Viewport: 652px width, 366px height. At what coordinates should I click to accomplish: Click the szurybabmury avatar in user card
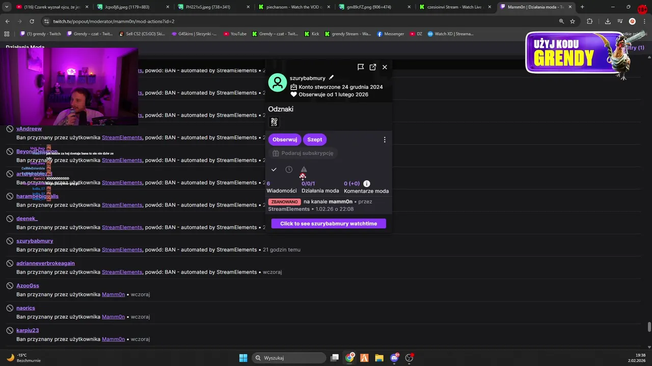278,82
